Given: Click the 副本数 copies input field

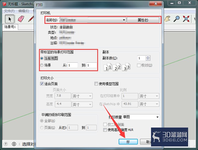Looking at the screenshot, I should (141, 58).
